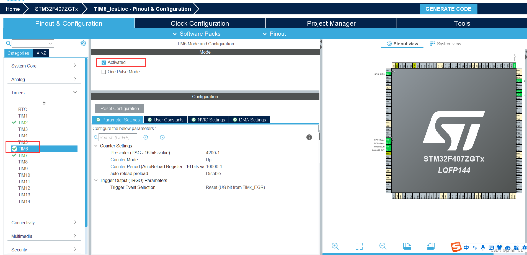Go to previous parameter search result
Viewport: 527px width, 255px height.
point(146,137)
